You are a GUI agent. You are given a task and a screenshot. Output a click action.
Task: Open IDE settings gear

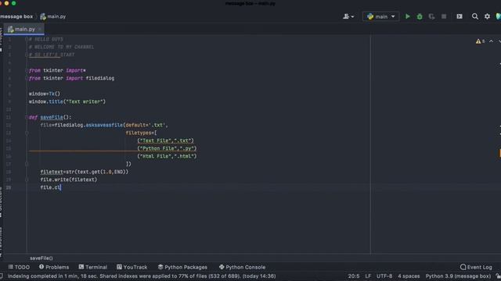(x=487, y=16)
